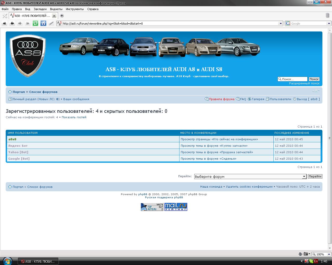The image size is (332, 265).
Task: Open the Закладки menu
Action: (x=40, y=9)
